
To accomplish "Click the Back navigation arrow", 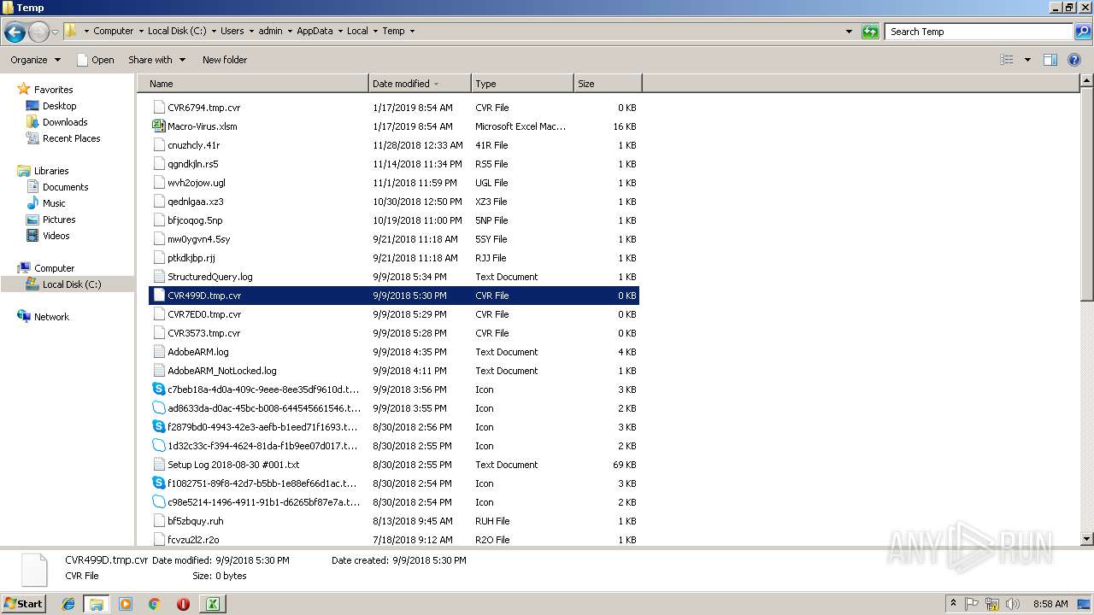I will (x=15, y=32).
